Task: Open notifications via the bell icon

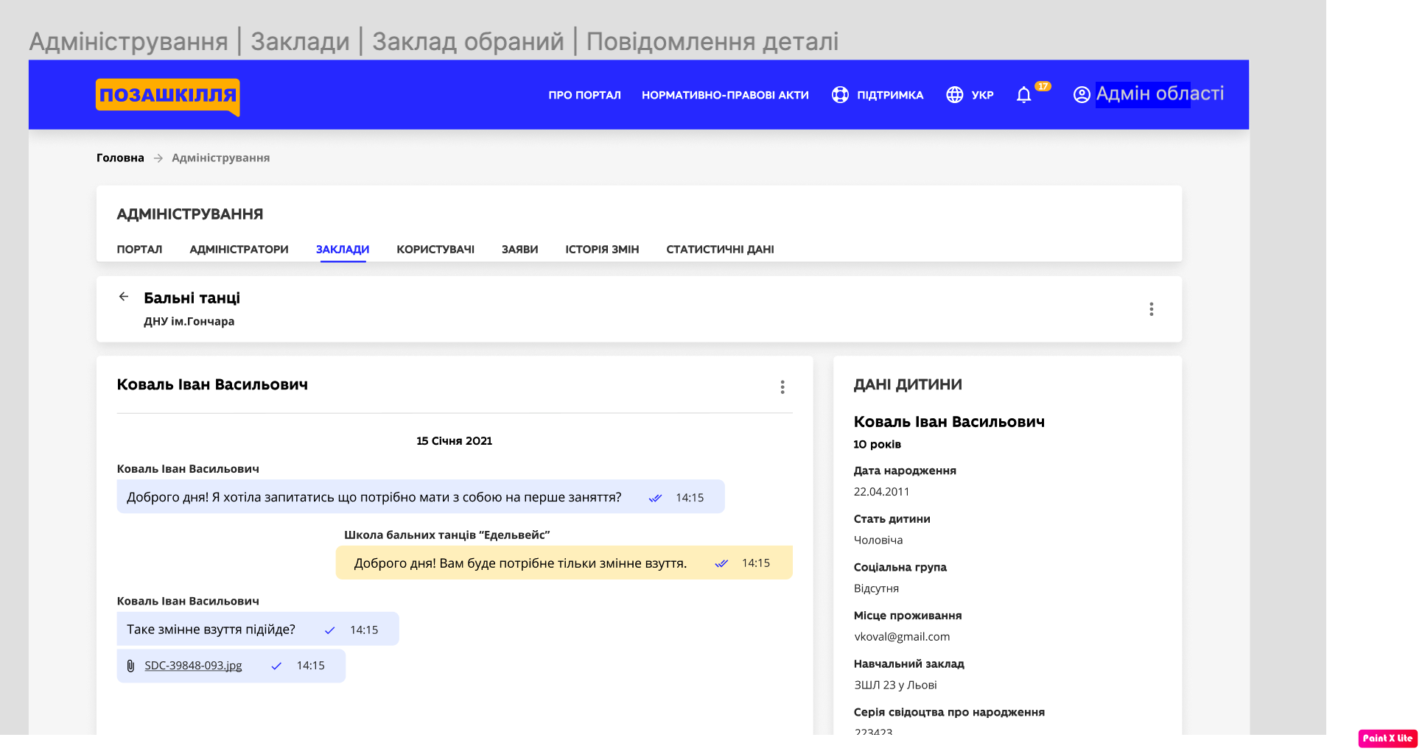Action: point(1024,94)
